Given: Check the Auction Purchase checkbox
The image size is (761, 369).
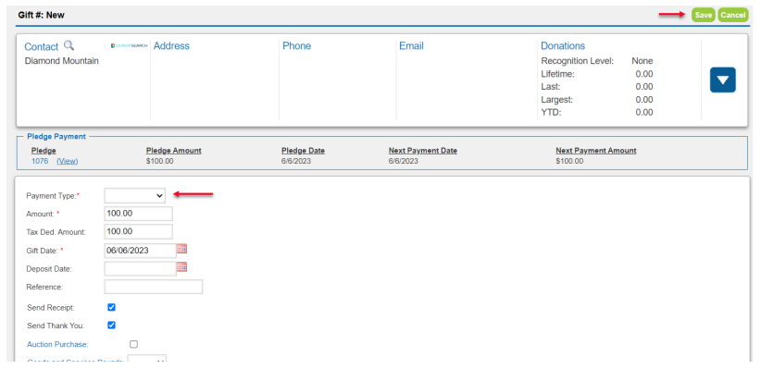Looking at the screenshot, I should point(134,344).
